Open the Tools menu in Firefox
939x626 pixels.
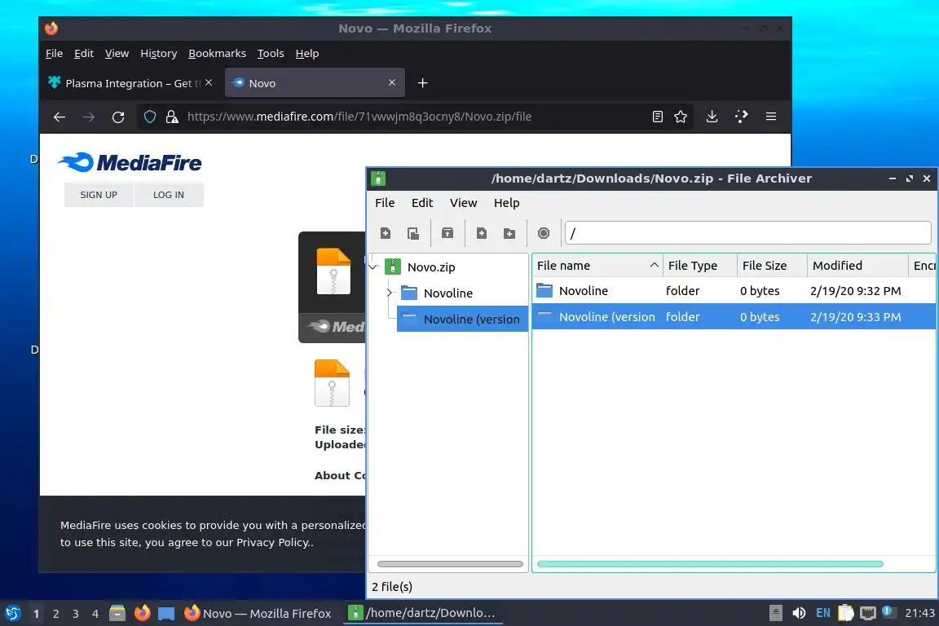pyautogui.click(x=271, y=53)
